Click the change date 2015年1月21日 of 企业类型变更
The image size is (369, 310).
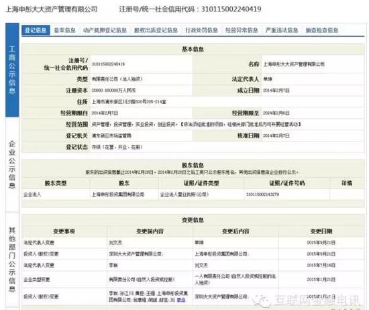coord(321,279)
